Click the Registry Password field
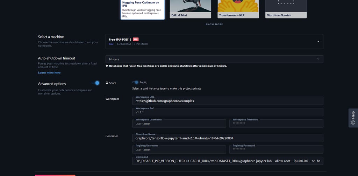The height and width of the screenshot is (176, 358). pyautogui.click(x=276, y=149)
